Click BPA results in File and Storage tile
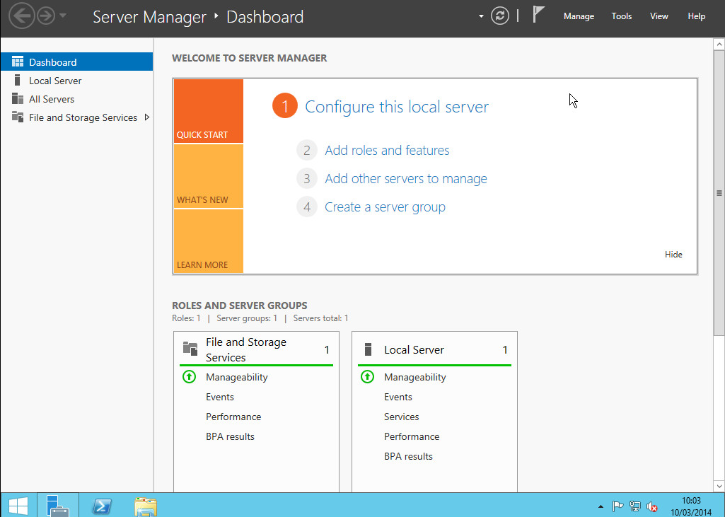Screen dimensions: 725x517 [x=231, y=436]
